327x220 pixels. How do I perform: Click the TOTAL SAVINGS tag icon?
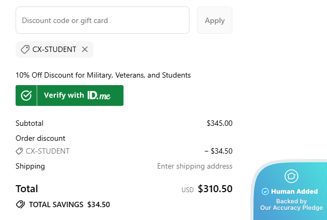(x=20, y=204)
